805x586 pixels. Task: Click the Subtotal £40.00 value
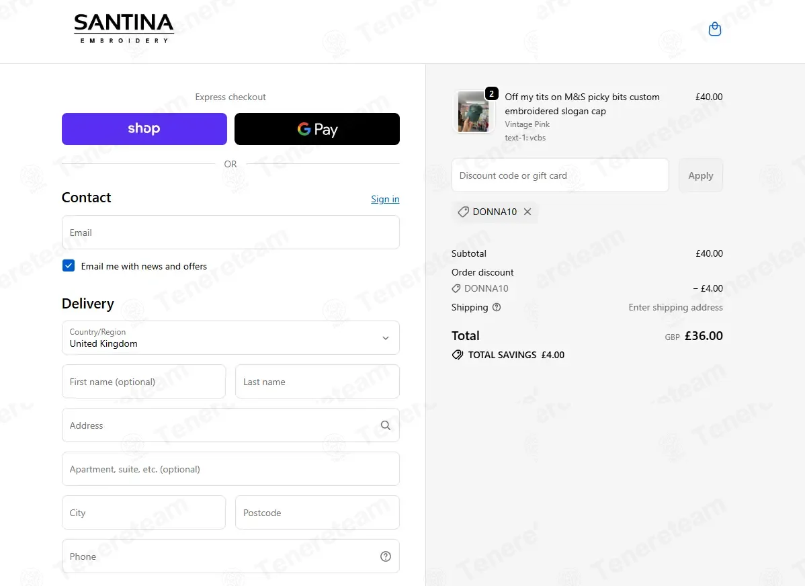pyautogui.click(x=709, y=253)
